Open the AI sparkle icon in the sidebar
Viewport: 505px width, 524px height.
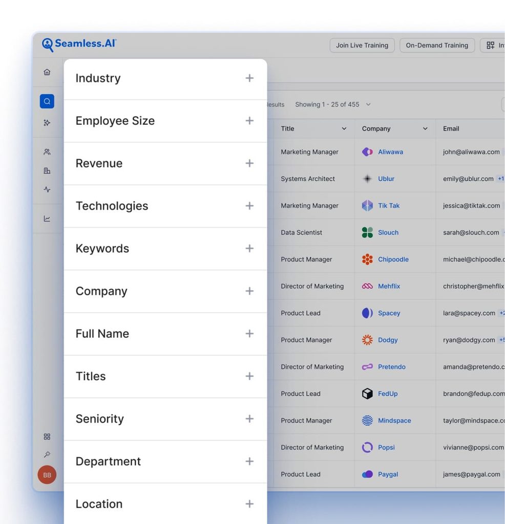click(x=47, y=123)
